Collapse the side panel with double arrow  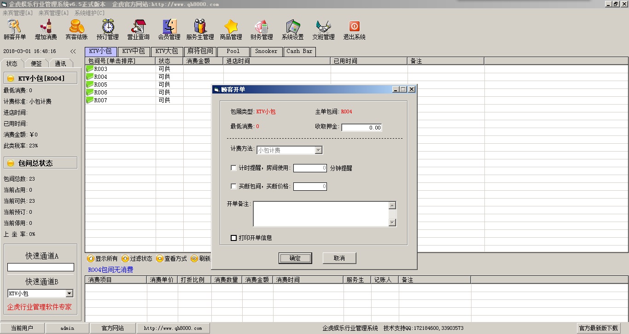pyautogui.click(x=73, y=52)
